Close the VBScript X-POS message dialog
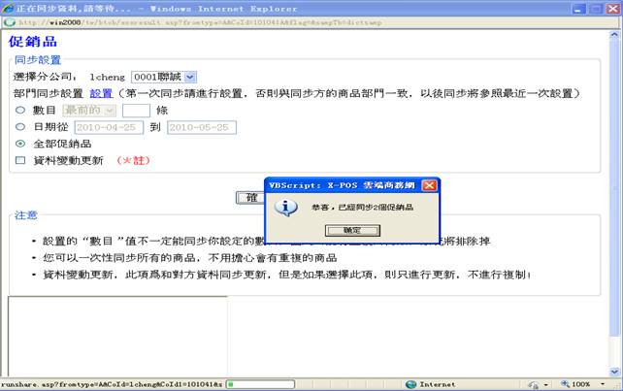Viewport: 623px width, 391px height. pos(429,184)
